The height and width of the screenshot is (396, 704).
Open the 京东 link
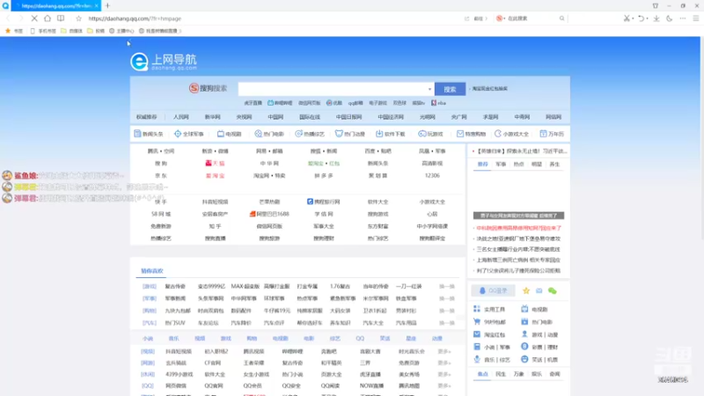(x=161, y=175)
